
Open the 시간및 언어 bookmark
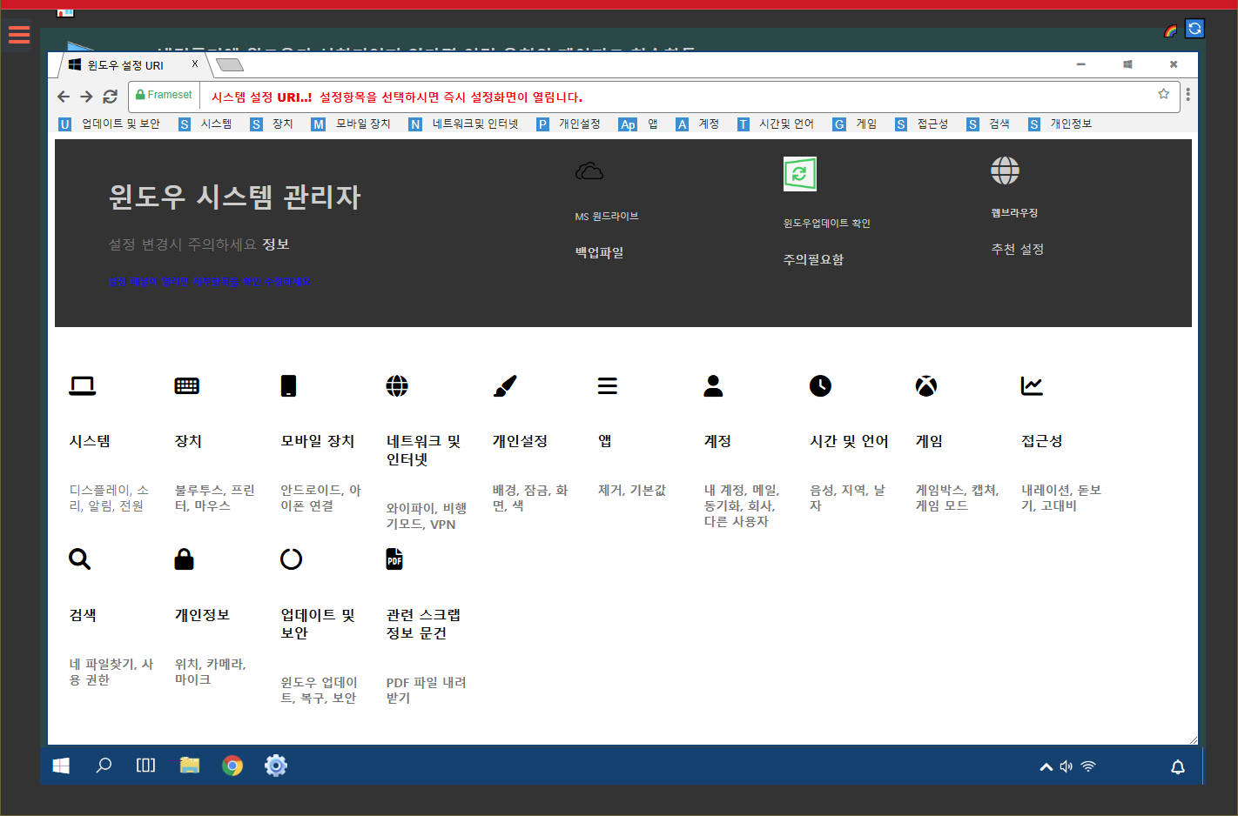pos(776,124)
